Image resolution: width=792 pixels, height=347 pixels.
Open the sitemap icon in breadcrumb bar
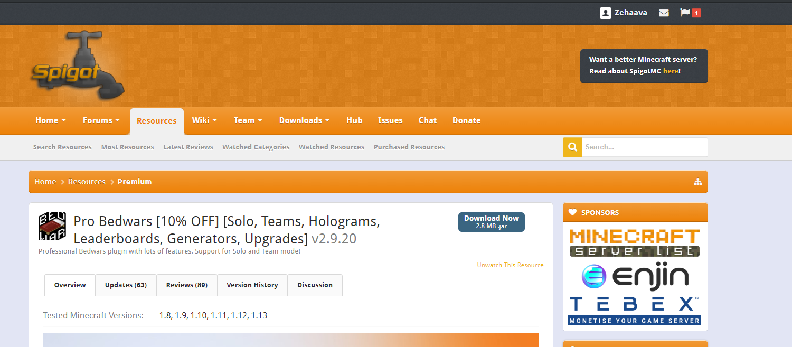click(698, 182)
